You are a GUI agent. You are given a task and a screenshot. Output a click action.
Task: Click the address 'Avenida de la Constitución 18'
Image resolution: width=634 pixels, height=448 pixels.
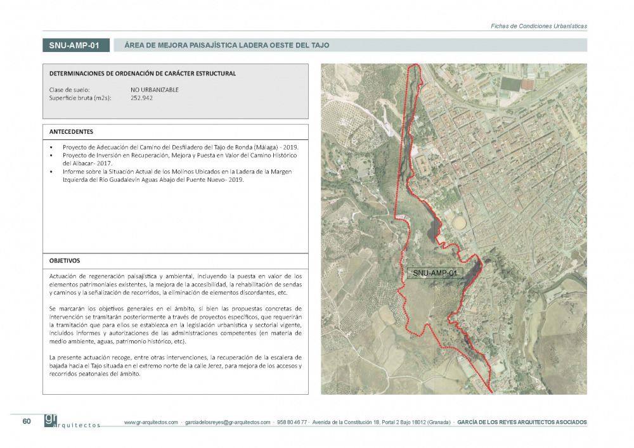coord(347,422)
